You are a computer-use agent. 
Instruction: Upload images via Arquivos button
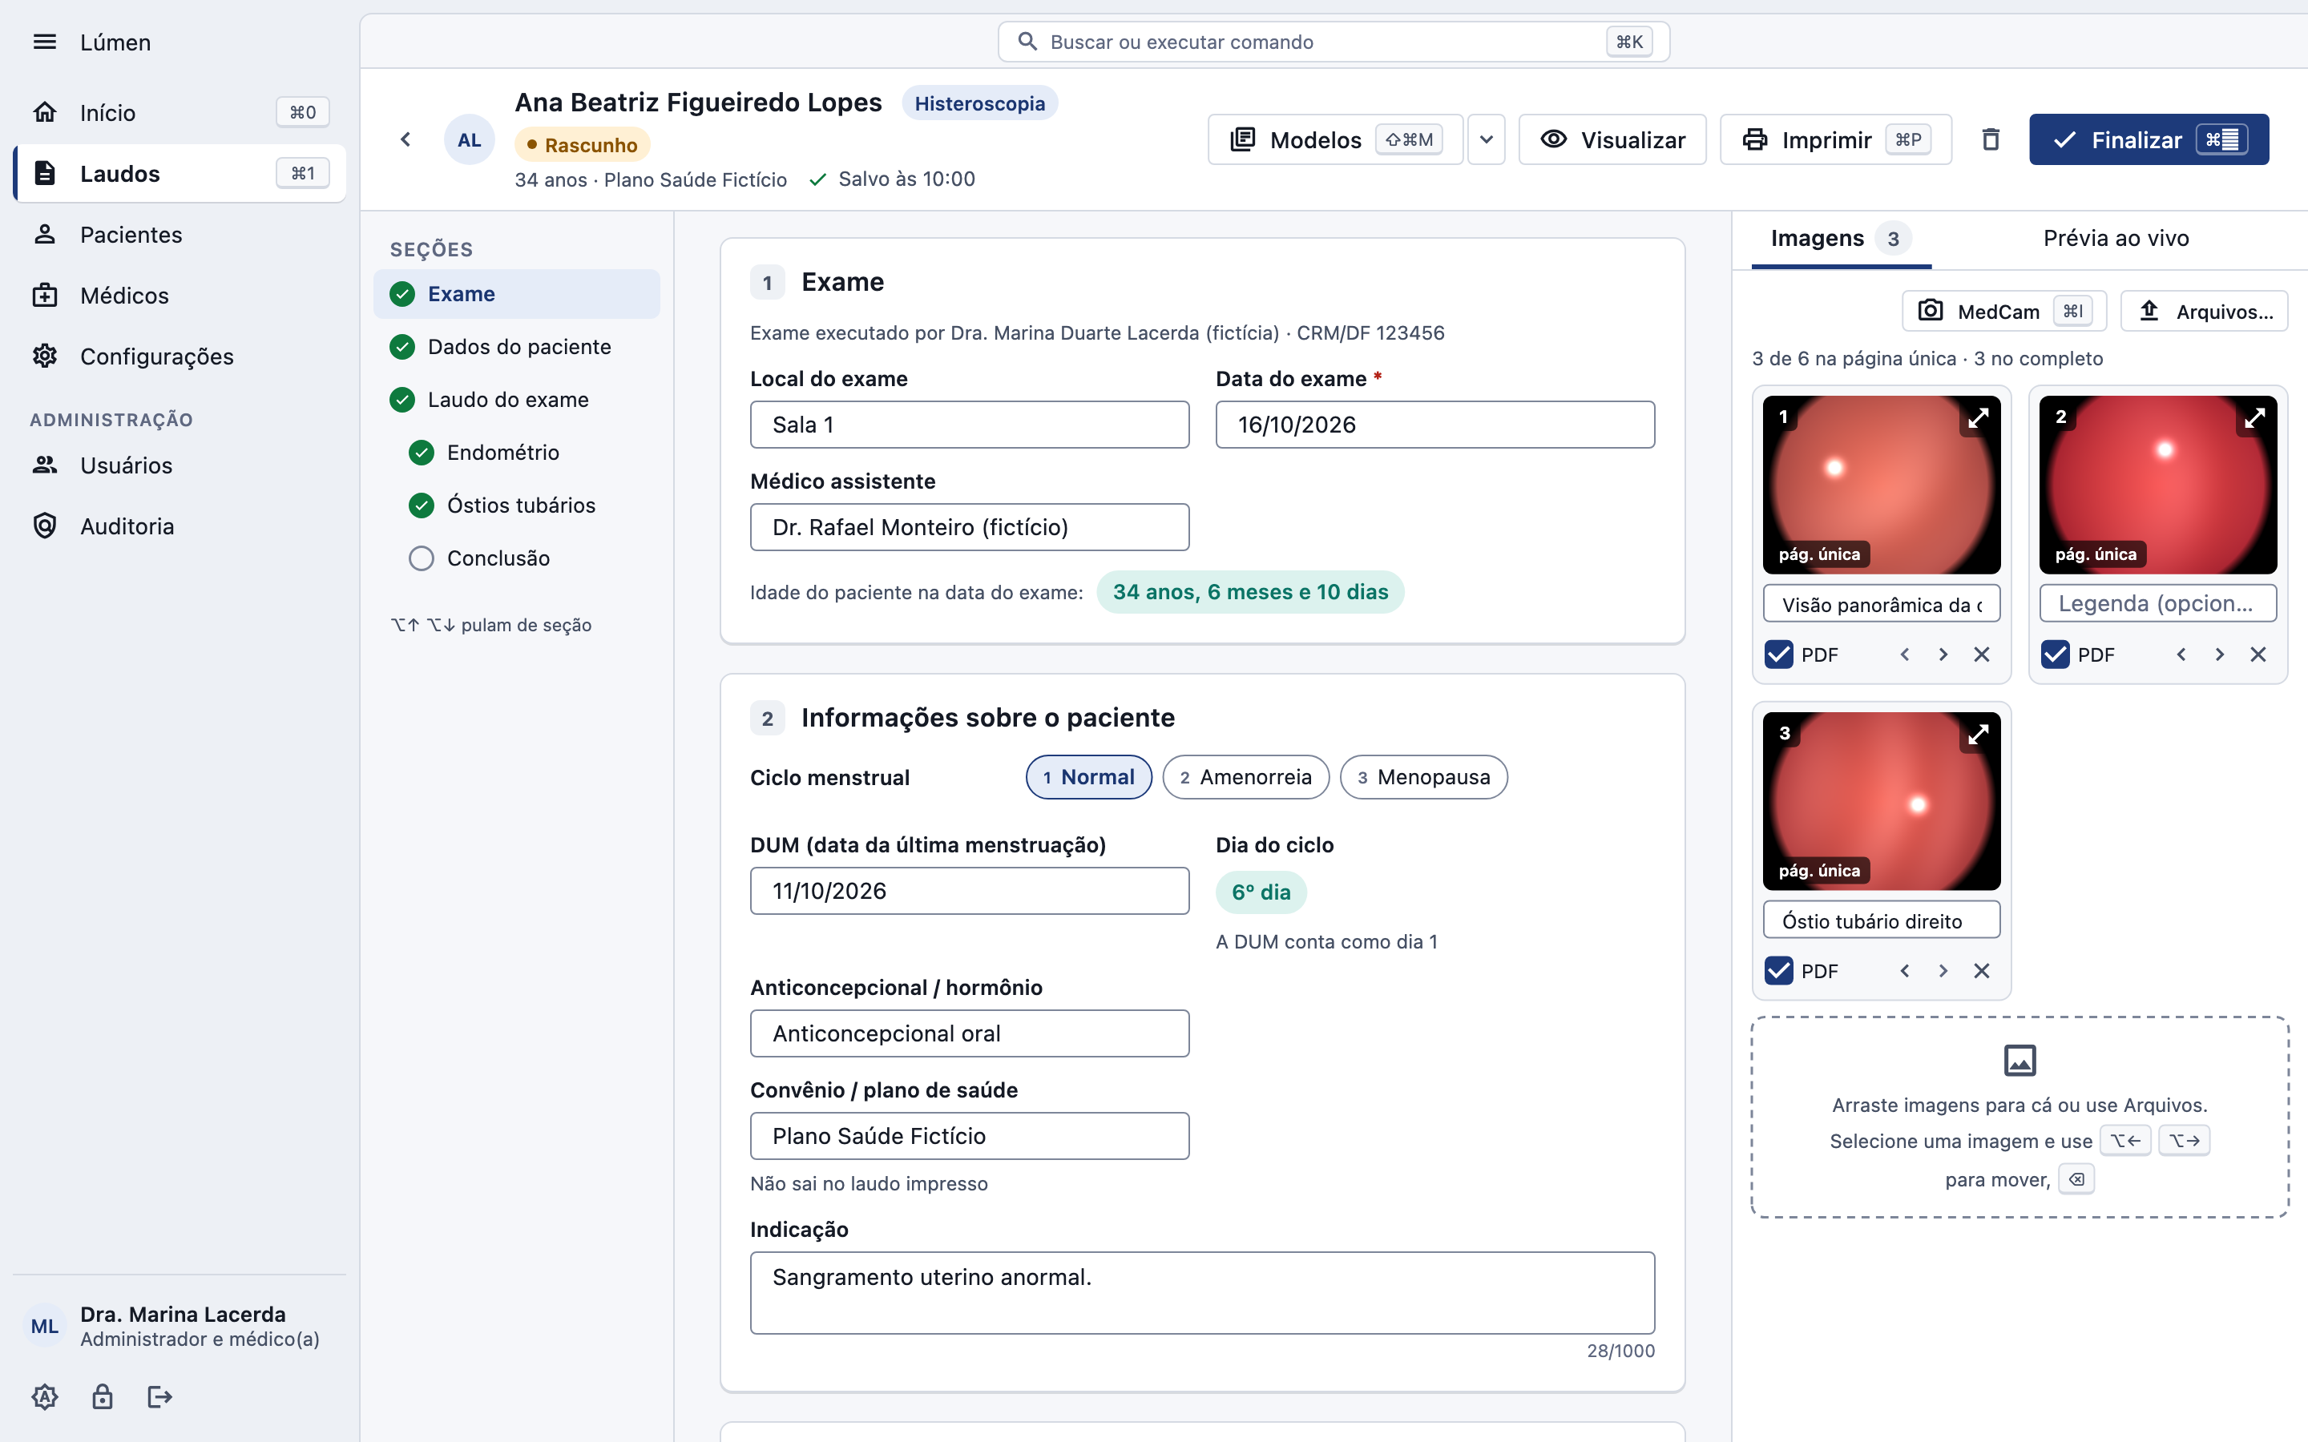[x=2204, y=311]
